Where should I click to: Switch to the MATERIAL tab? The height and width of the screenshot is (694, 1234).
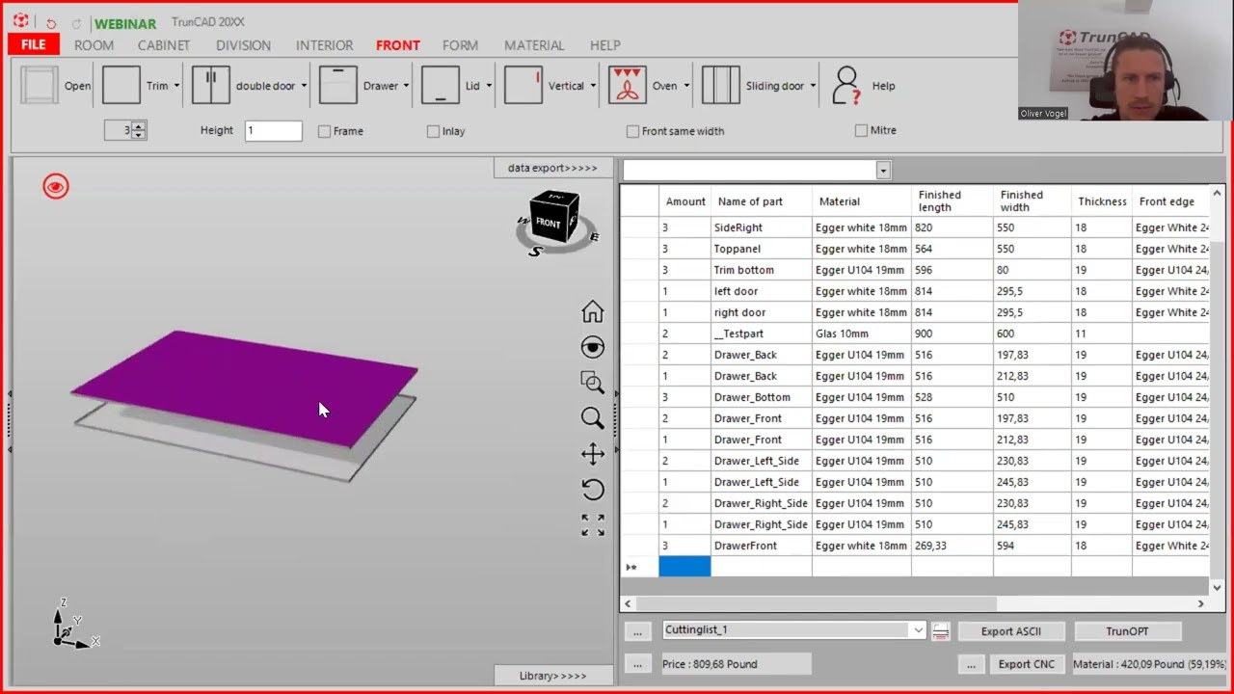[x=534, y=45]
